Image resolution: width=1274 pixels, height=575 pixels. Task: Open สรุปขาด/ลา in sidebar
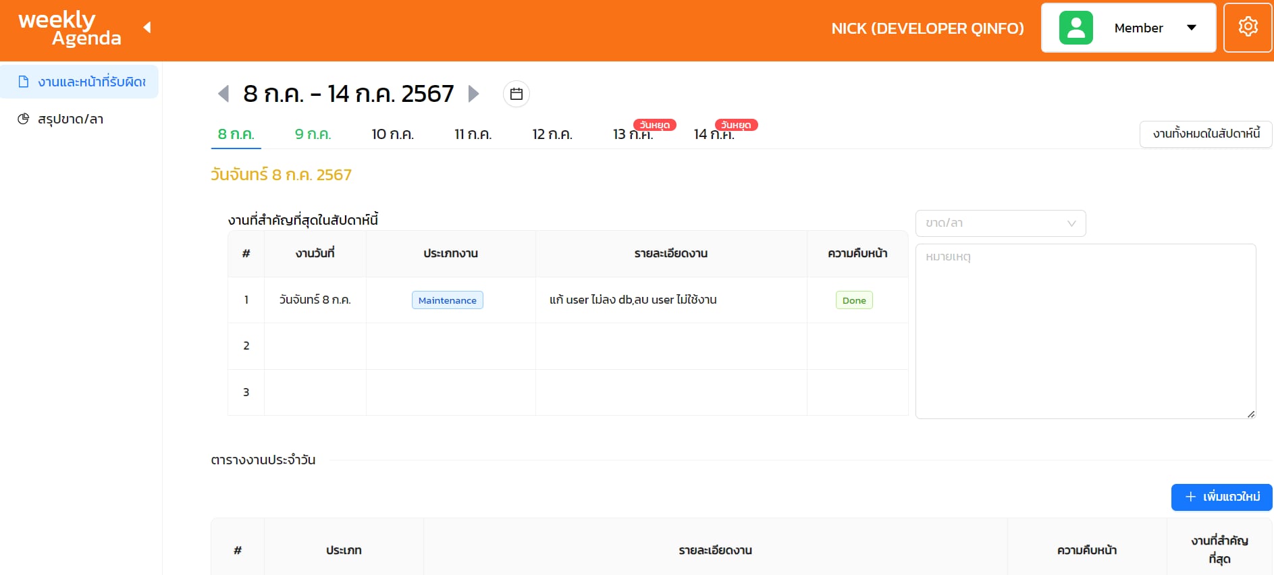click(x=70, y=119)
